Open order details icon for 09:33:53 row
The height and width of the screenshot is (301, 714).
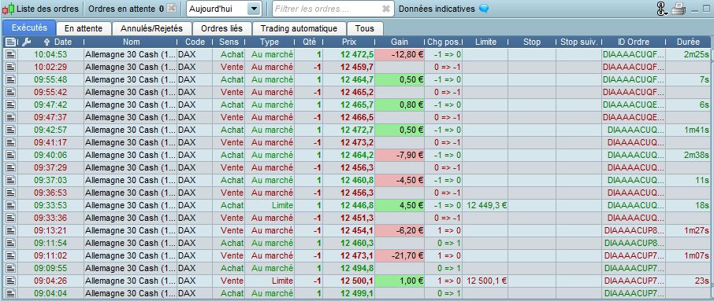10,205
